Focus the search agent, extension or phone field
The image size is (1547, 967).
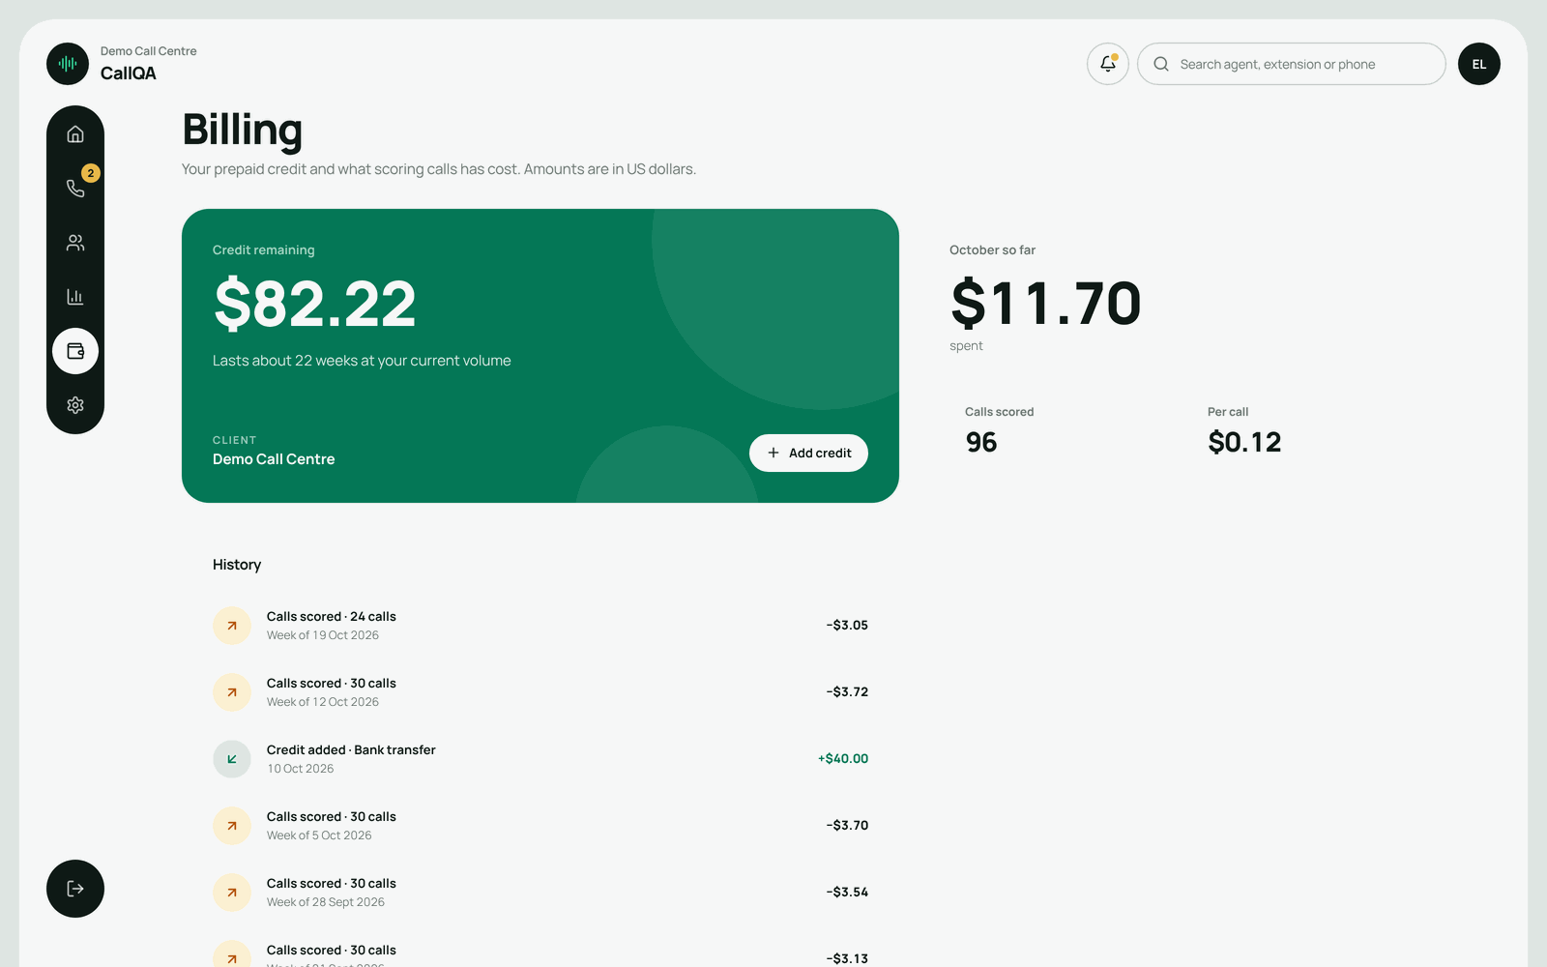[x=1292, y=64]
